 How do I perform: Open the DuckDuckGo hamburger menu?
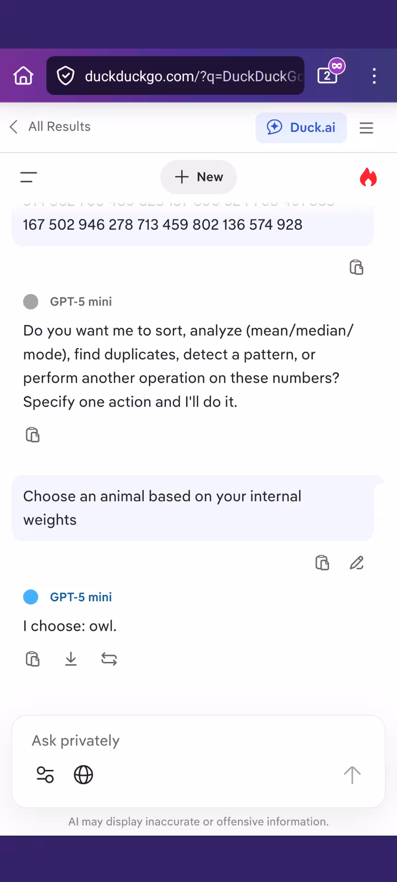point(366,128)
